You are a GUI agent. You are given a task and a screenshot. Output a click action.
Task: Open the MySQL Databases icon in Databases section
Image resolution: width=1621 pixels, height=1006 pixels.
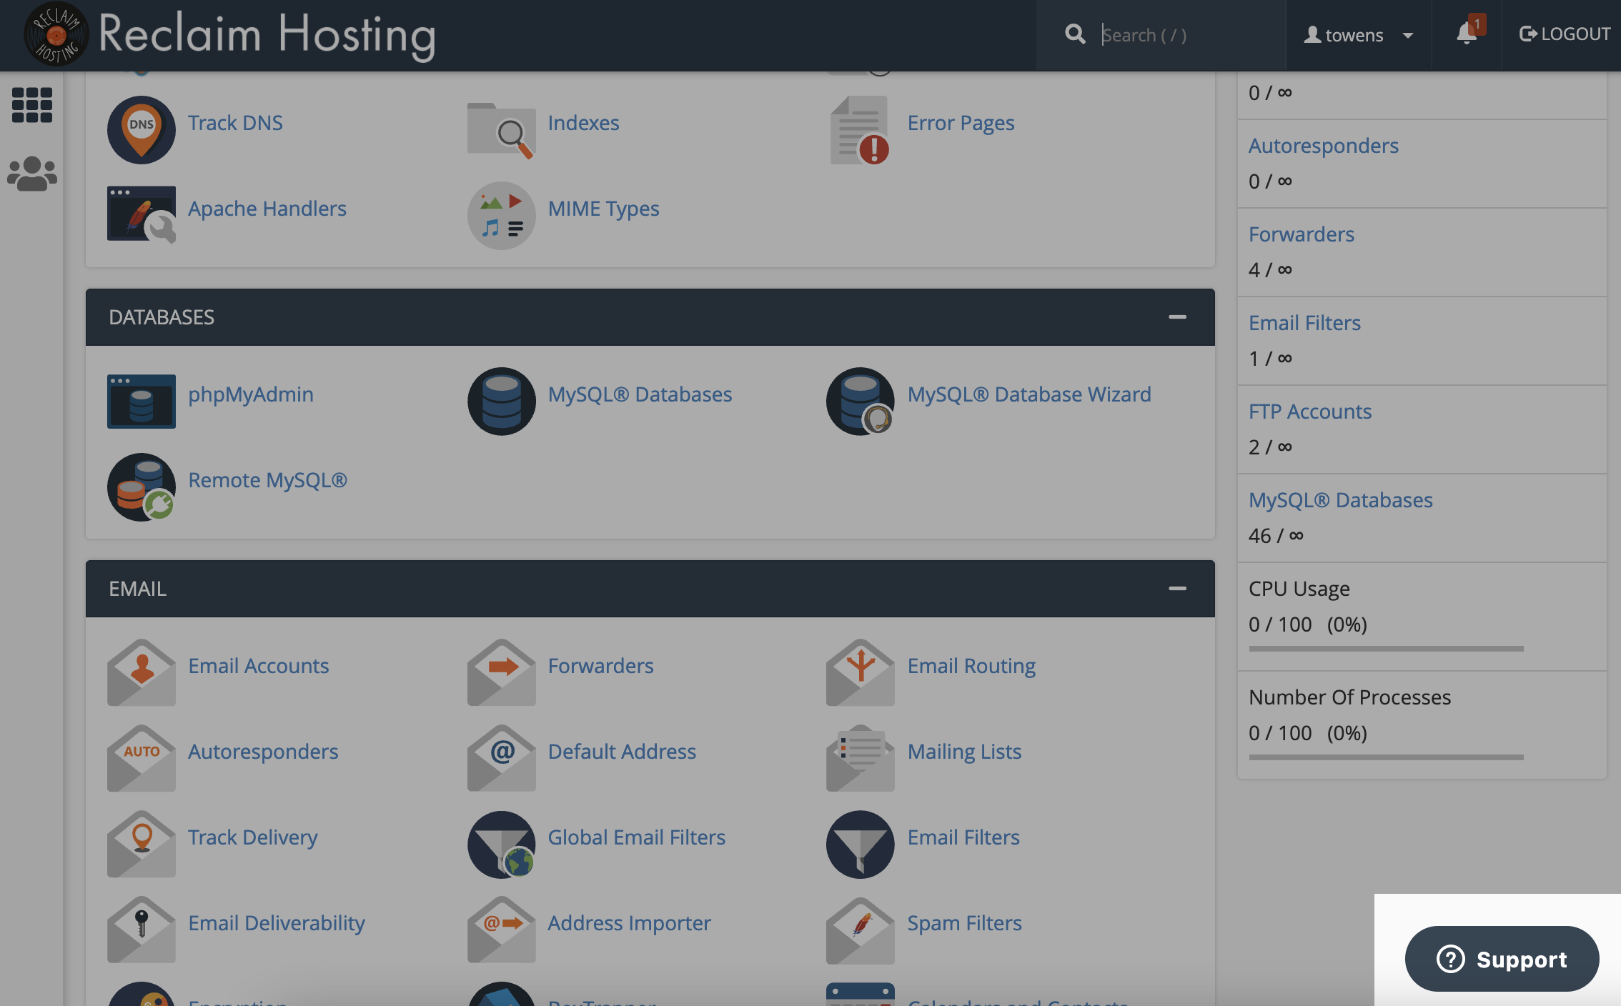pyautogui.click(x=501, y=401)
